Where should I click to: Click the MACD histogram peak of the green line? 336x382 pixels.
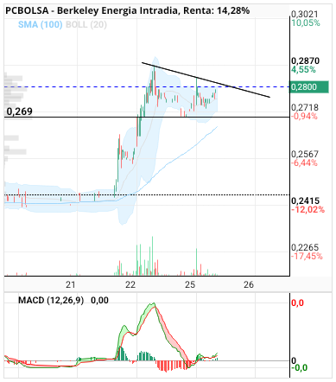click(x=155, y=303)
